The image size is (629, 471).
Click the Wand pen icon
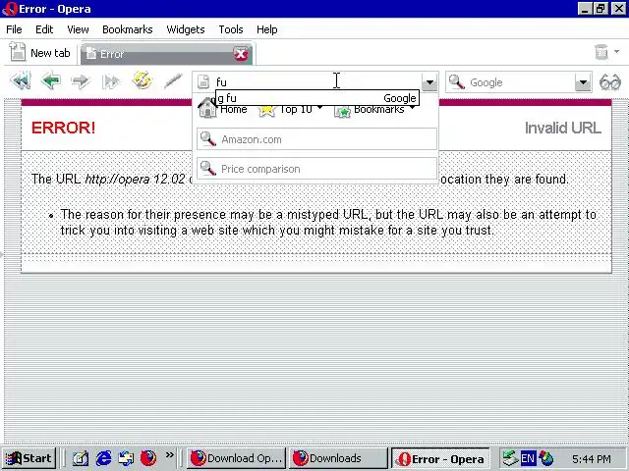pyautogui.click(x=173, y=80)
